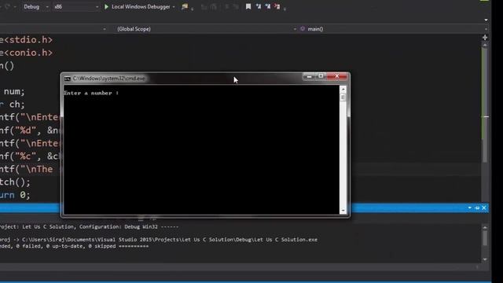Open the Debug configuration dropdown

35,6
